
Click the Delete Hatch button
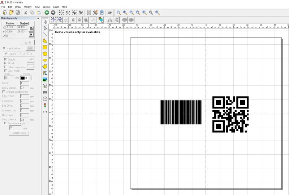coord(19,133)
